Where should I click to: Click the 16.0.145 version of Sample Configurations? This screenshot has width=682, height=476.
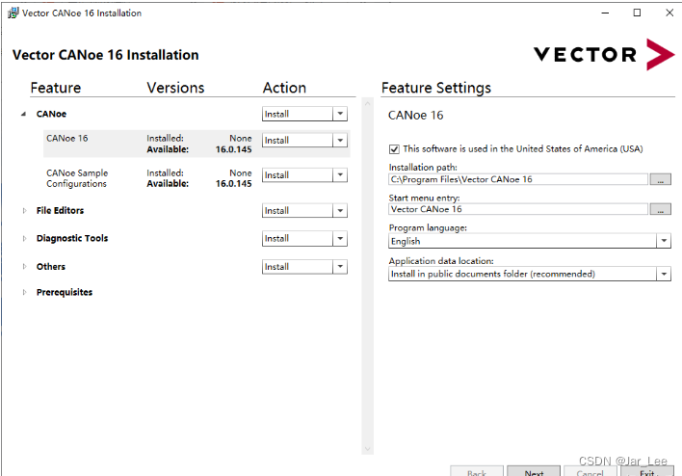tap(233, 184)
